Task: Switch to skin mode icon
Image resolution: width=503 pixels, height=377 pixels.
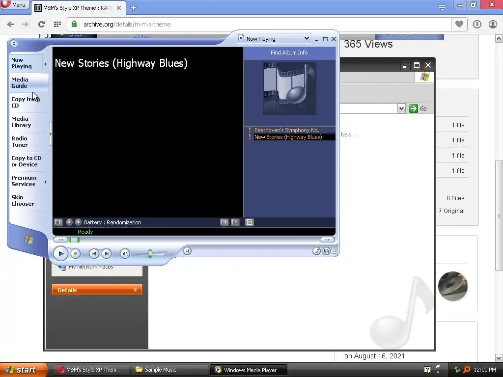Action: point(326,251)
